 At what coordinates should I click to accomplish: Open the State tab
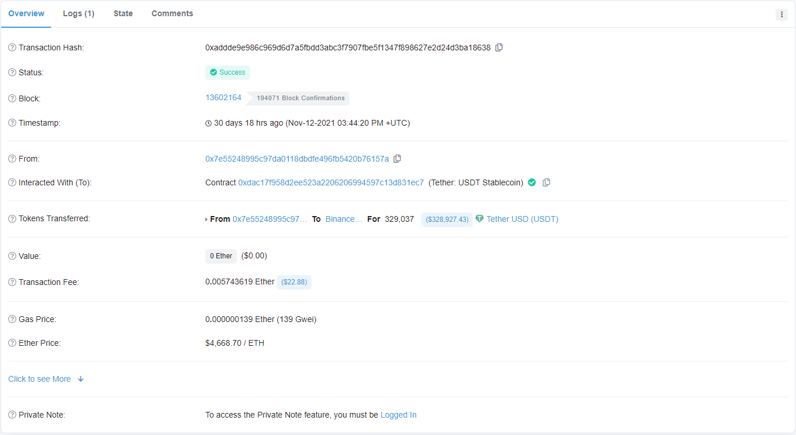click(123, 13)
